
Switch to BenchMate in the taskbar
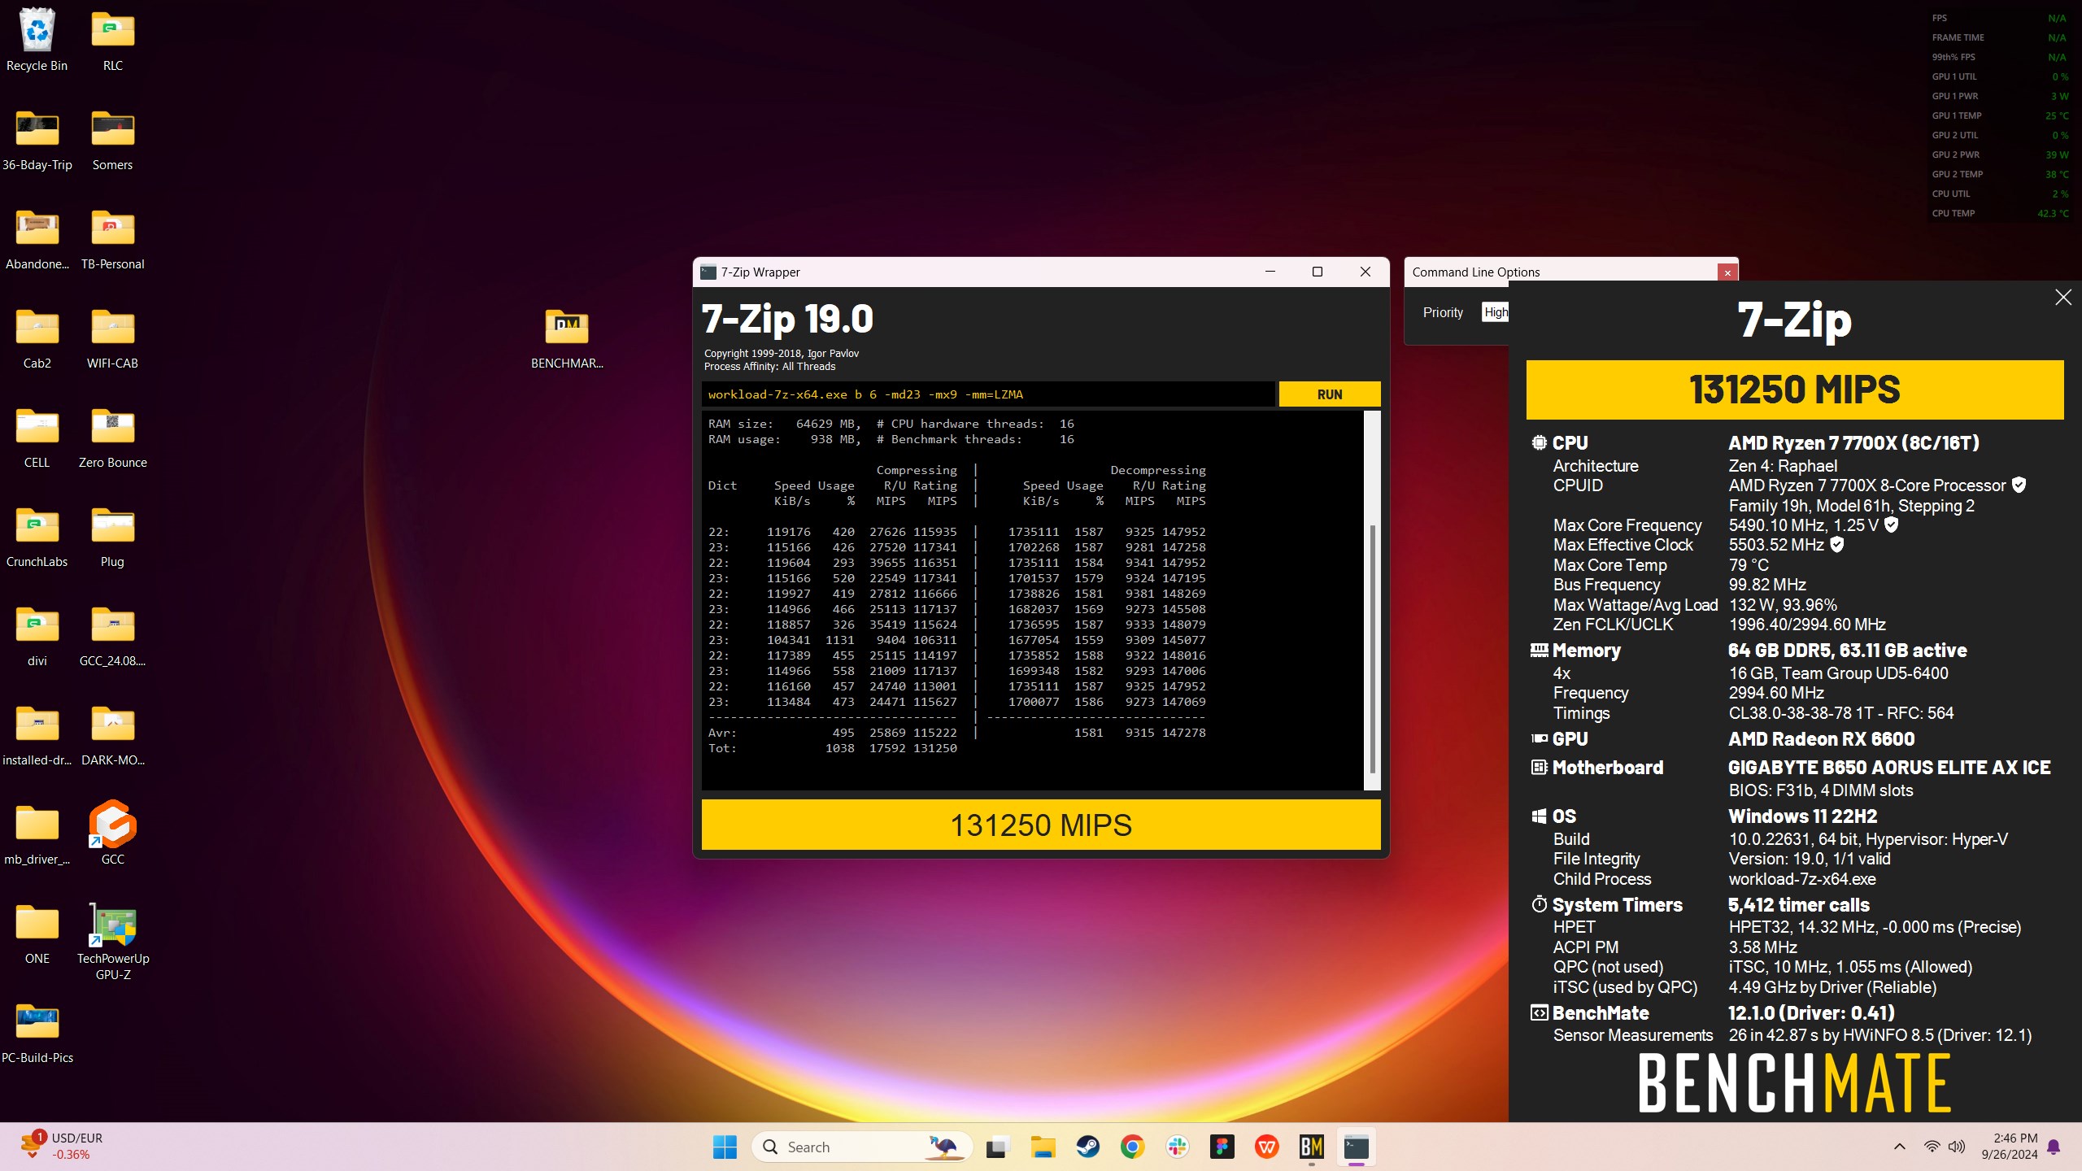point(1311,1147)
